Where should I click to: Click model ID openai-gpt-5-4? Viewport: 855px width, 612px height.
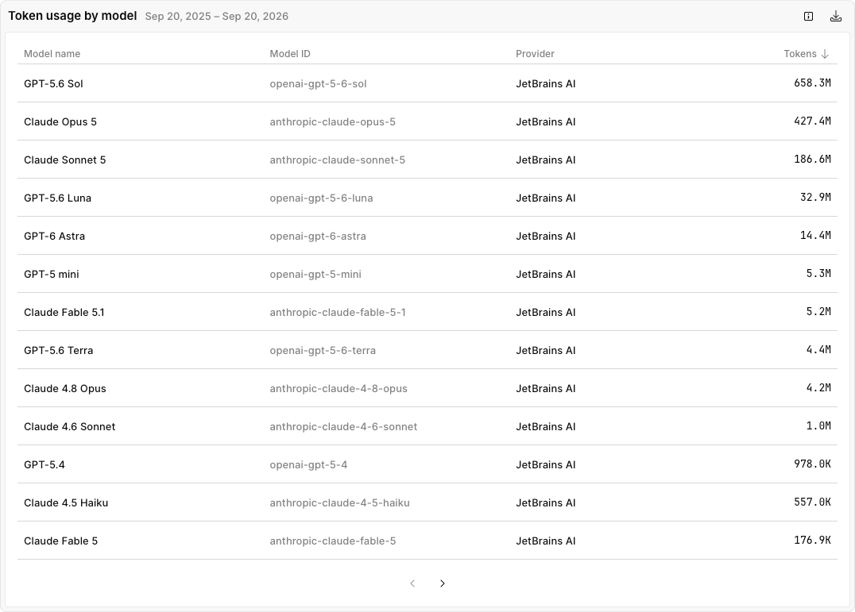pyautogui.click(x=308, y=465)
